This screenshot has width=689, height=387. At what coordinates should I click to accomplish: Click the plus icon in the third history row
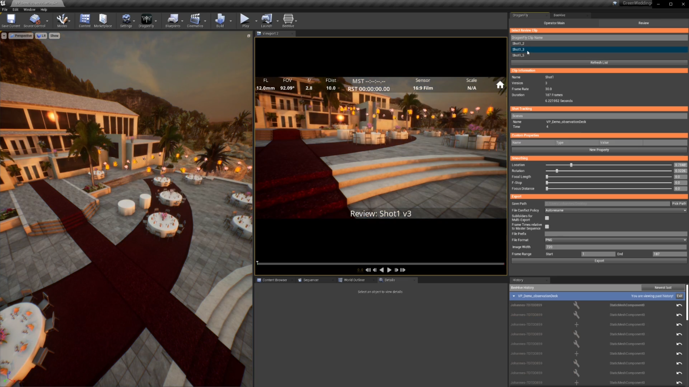(x=576, y=324)
